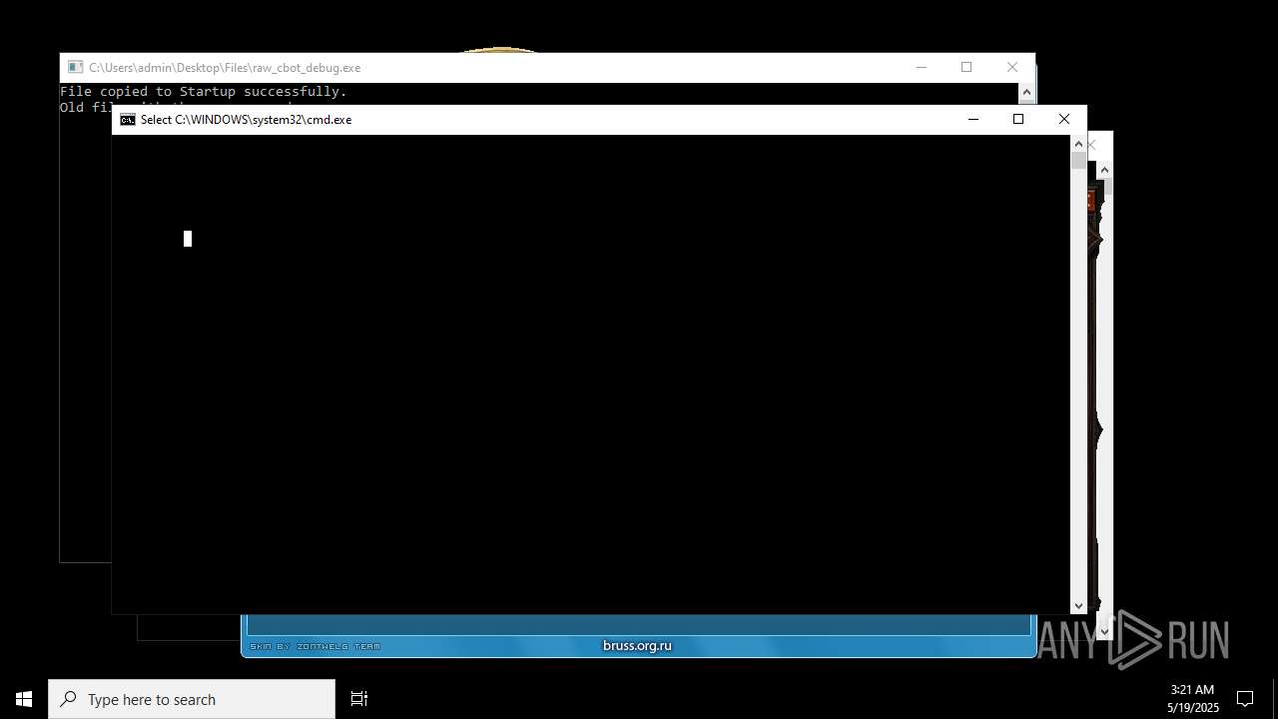Viewport: 1278px width, 719px height.
Task: Close the cmd.exe window
Action: pyautogui.click(x=1064, y=119)
